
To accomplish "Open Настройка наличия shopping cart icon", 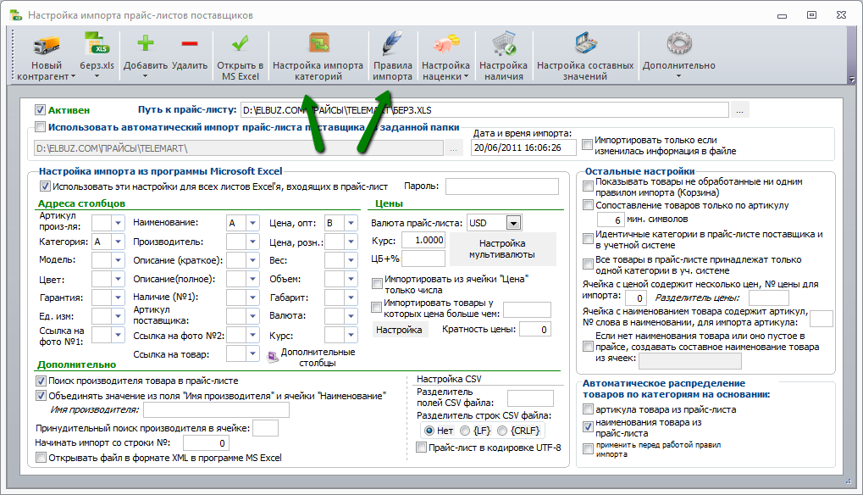I will tap(504, 43).
